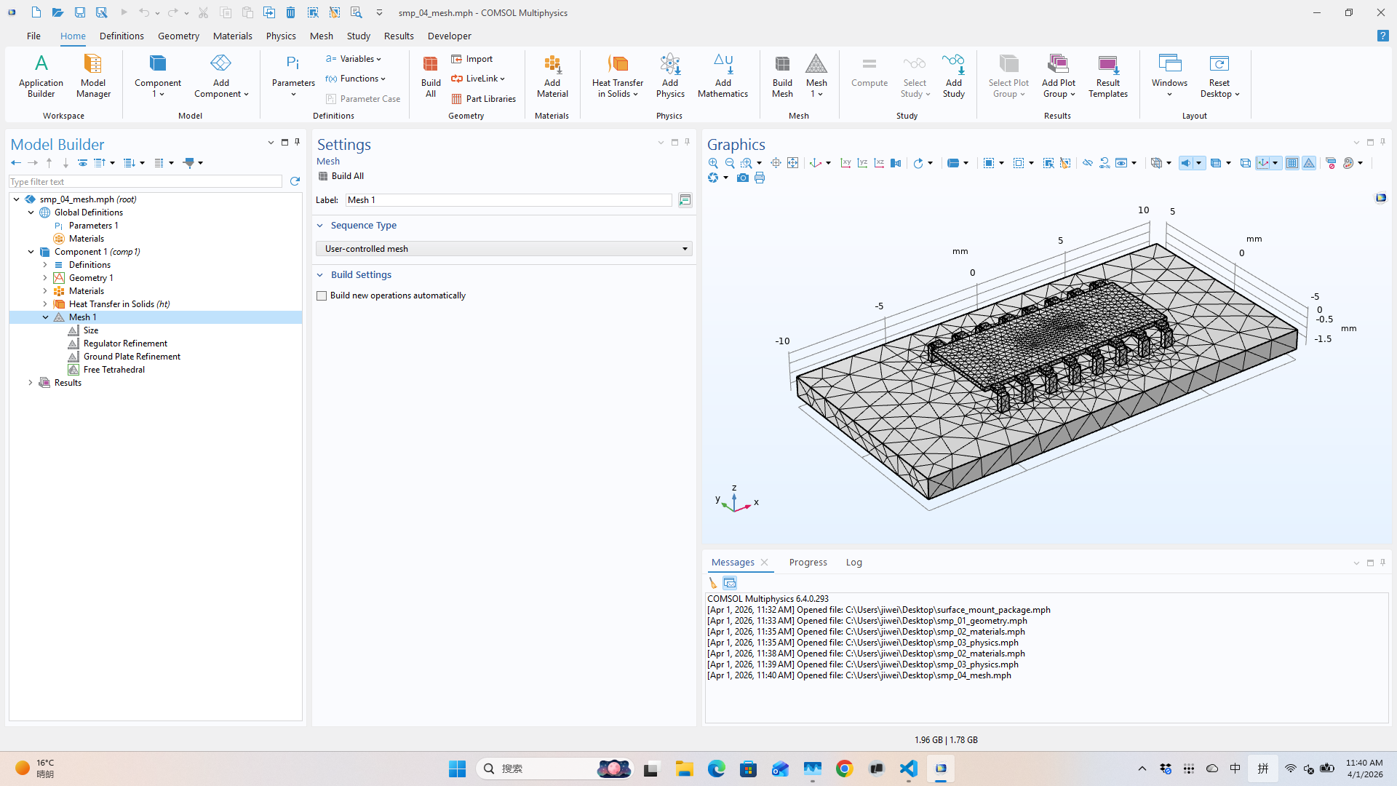Expand the Geometry 1 node in Model Builder
Viewport: 1397px width, 786px height.
[x=45, y=277]
